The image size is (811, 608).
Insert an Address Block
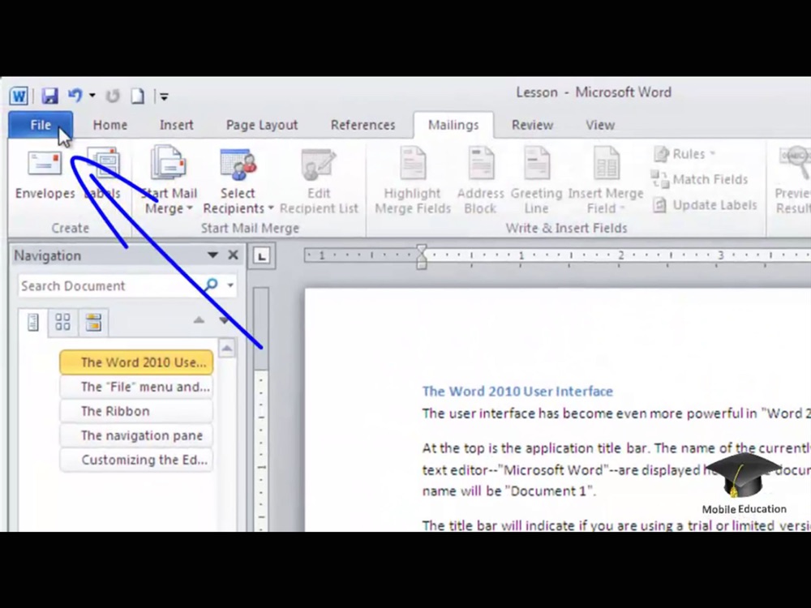click(480, 180)
